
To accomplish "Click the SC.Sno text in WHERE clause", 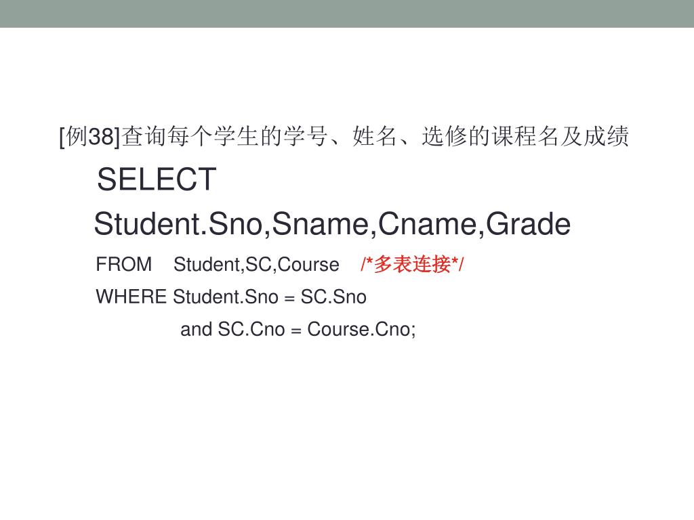I will click(333, 297).
